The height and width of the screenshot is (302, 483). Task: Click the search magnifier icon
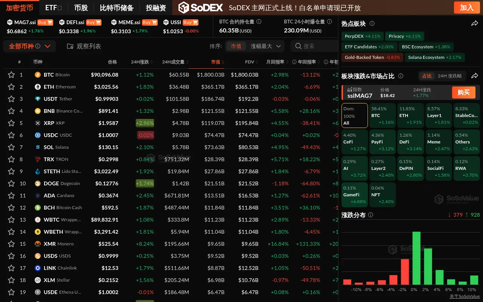[298, 46]
